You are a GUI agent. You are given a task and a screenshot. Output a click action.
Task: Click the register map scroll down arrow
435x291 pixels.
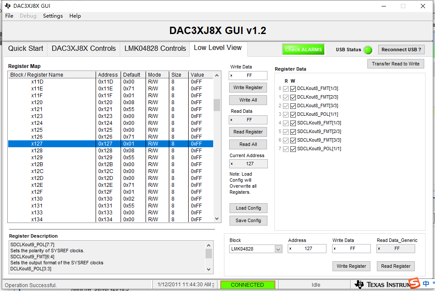217,219
